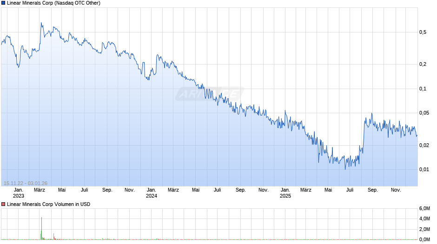Click the 'Jan. 2023' time axis label
Screen dimensions: 437x244
(19, 193)
